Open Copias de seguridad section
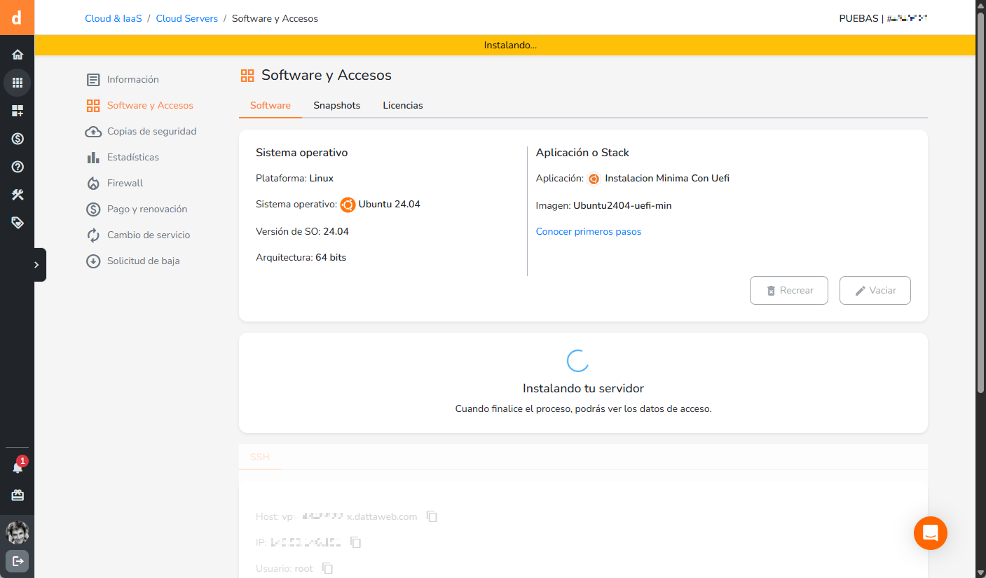986x578 pixels. coord(141,131)
